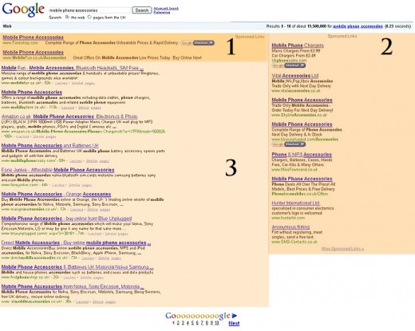Viewport: 415px width, 331px height.
Task: Click 'More Sponsored Links' at sidebar bottom
Action: tap(342, 249)
